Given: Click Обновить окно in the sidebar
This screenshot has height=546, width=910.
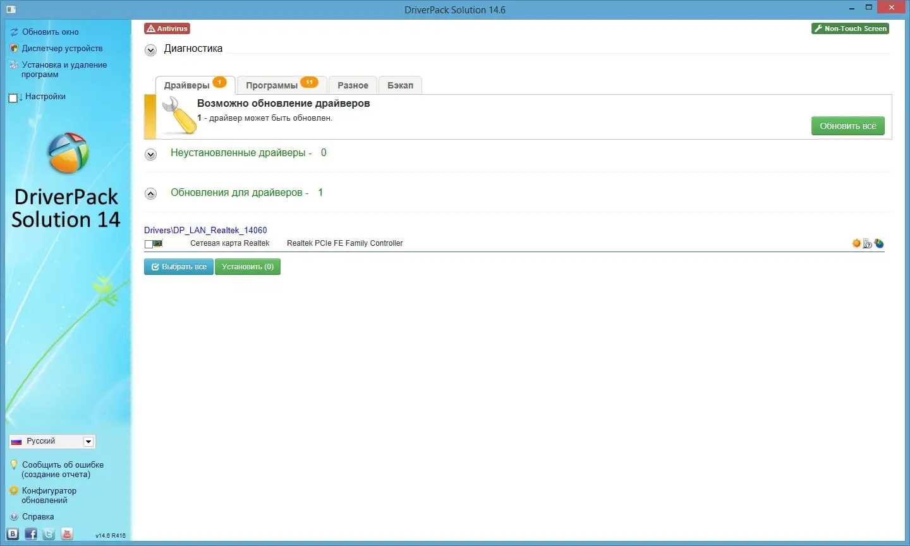Looking at the screenshot, I should point(49,32).
